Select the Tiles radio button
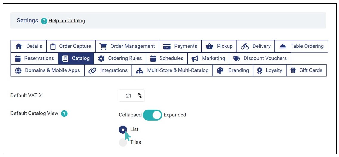Viewport: 339px width, 157px height. click(x=123, y=142)
